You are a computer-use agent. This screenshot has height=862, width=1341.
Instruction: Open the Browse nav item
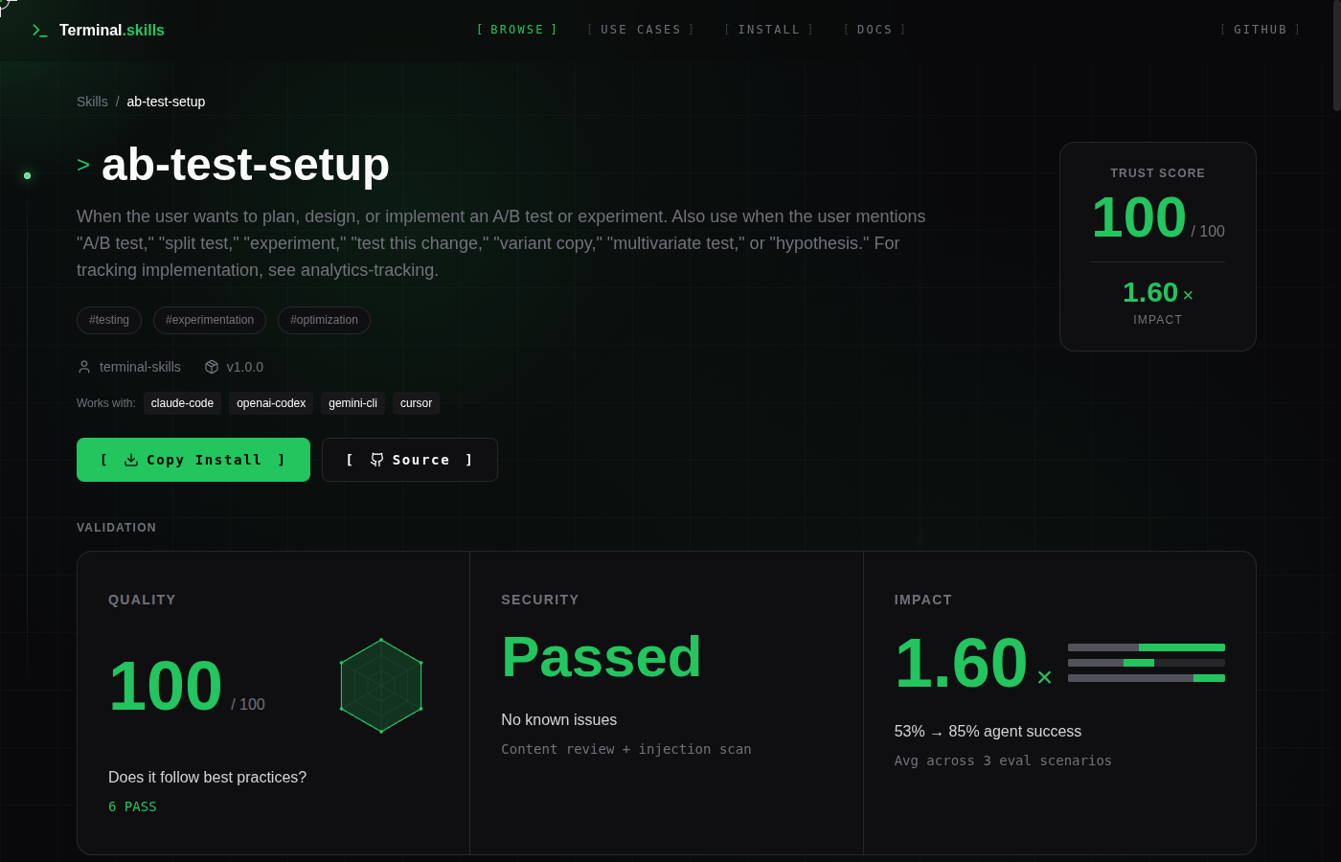(517, 30)
